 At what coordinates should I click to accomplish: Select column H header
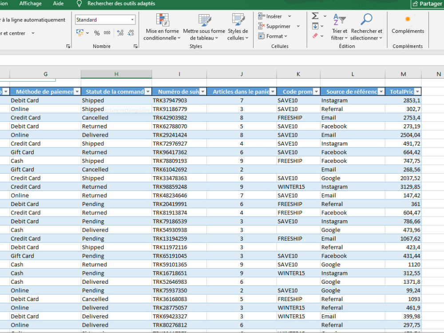click(116, 74)
